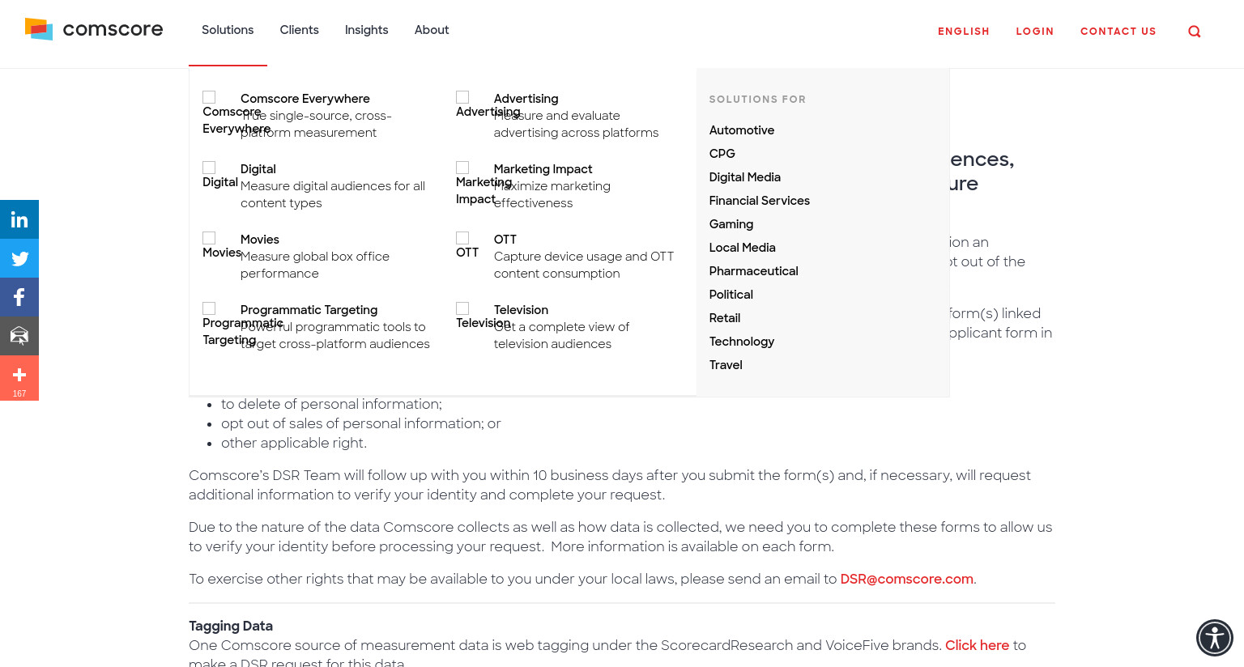Email DSR@comscore.com link
The height and width of the screenshot is (667, 1244).
[x=906, y=579]
